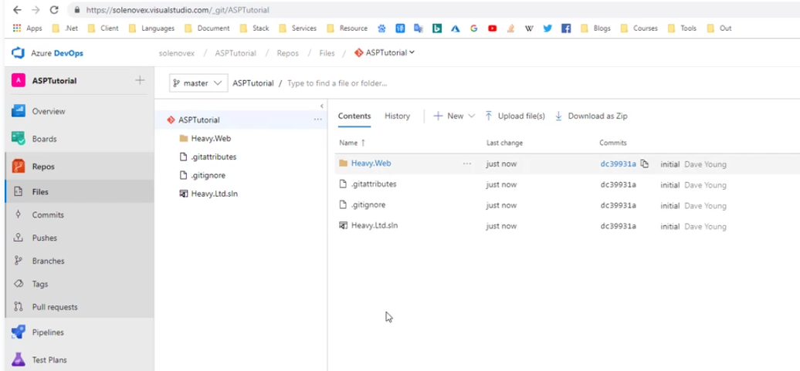Open the Google bookmark icon
This screenshot has width=800, height=371.
473,29
